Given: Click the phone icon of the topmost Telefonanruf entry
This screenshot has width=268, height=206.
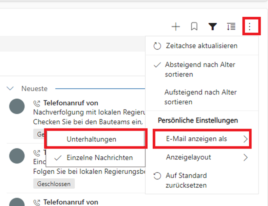Looking at the screenshot, I should pos(37,104).
